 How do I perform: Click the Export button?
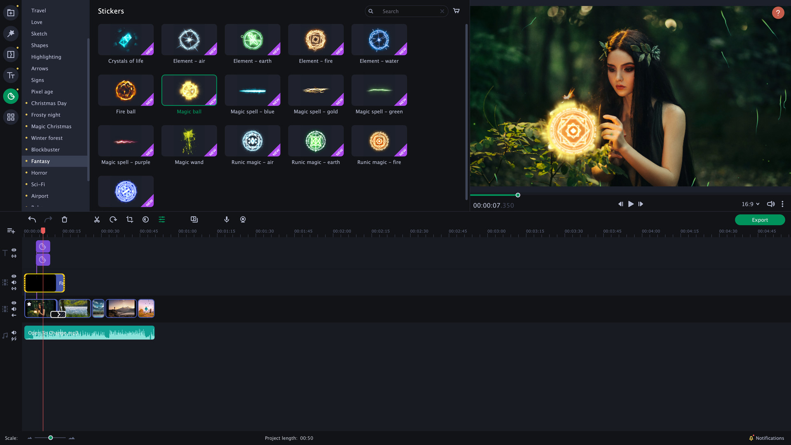tap(759, 220)
